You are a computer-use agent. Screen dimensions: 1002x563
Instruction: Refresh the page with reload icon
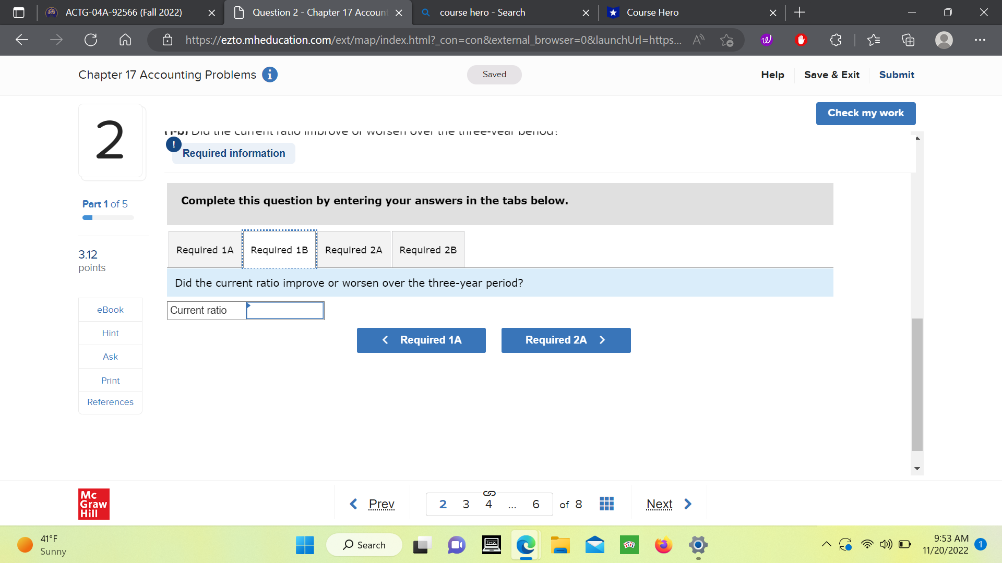91,40
